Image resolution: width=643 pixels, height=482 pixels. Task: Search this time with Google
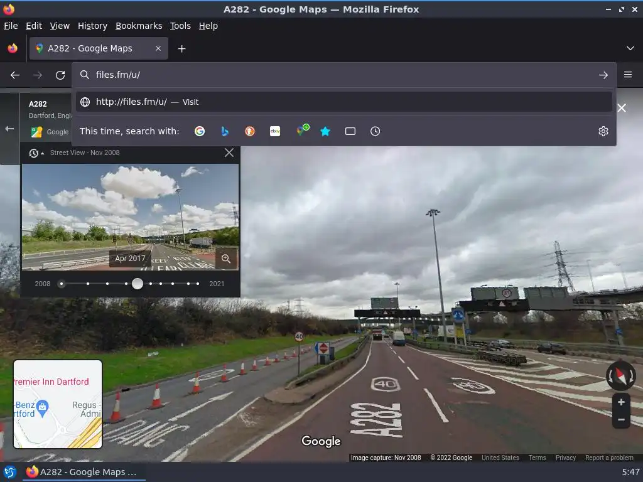coord(200,131)
